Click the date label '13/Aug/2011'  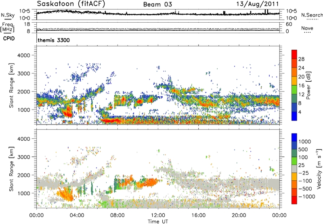click(x=257, y=4)
